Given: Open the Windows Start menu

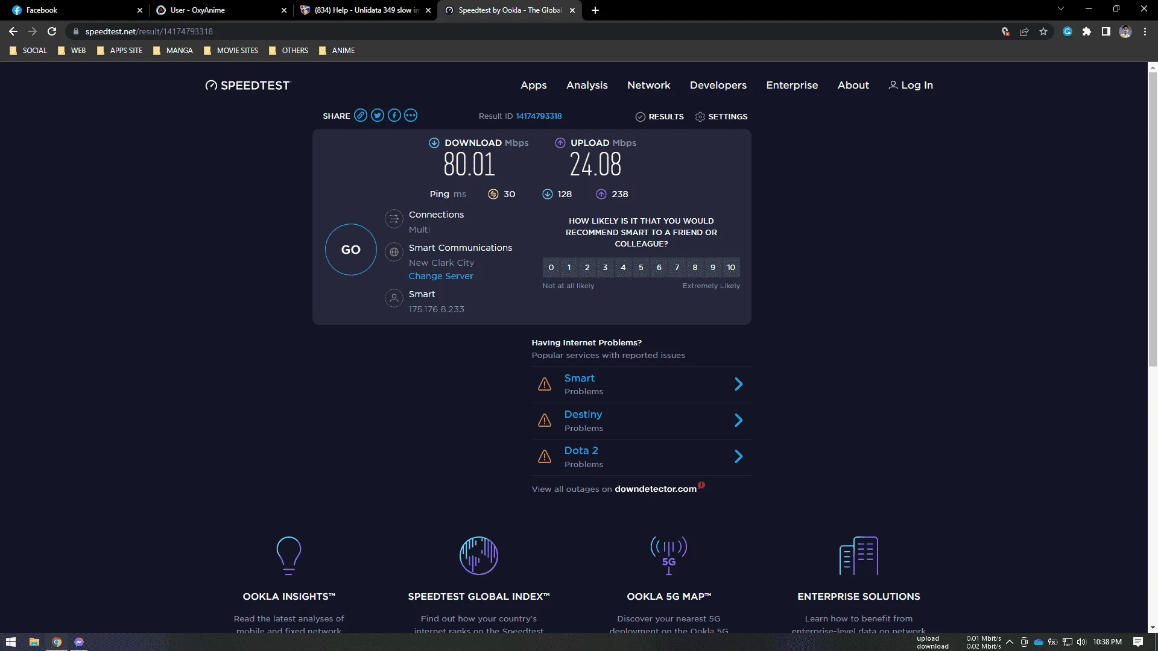Looking at the screenshot, I should [11, 642].
